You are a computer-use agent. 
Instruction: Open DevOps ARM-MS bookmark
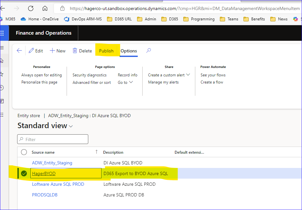click(83, 19)
